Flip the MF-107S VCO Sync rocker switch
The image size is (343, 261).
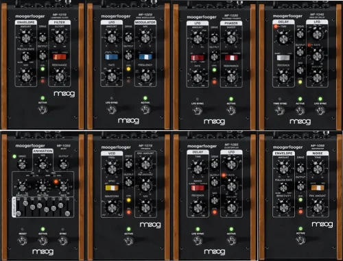coord(112,188)
